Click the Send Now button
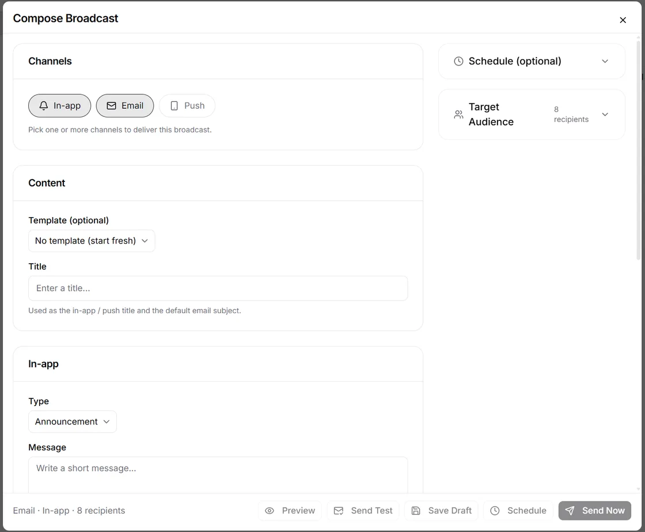This screenshot has width=645, height=532. 595,511
